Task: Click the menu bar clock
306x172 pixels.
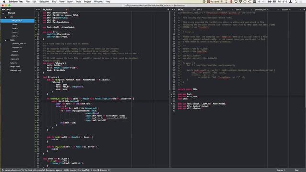Action: point(283,2)
